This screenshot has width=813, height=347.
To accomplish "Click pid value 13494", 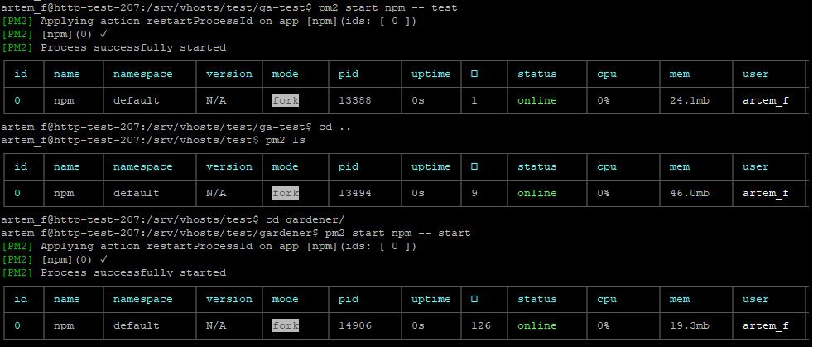I will (354, 194).
